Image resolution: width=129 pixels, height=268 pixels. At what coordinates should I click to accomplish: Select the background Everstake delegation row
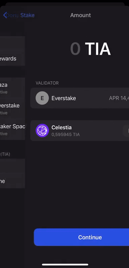point(12,109)
